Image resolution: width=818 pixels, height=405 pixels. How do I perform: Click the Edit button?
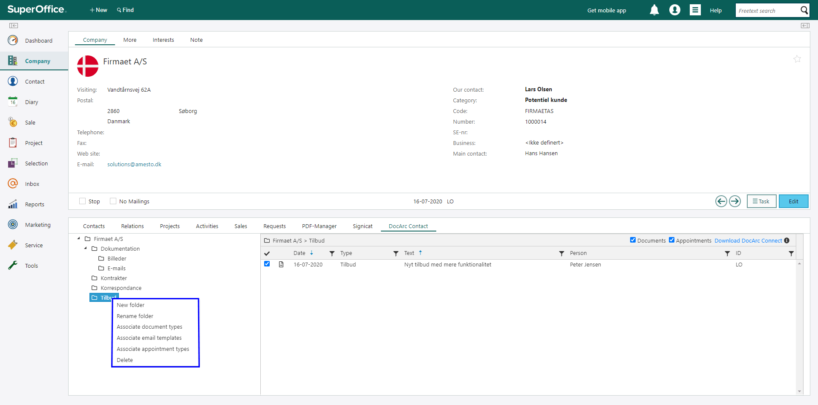point(793,201)
